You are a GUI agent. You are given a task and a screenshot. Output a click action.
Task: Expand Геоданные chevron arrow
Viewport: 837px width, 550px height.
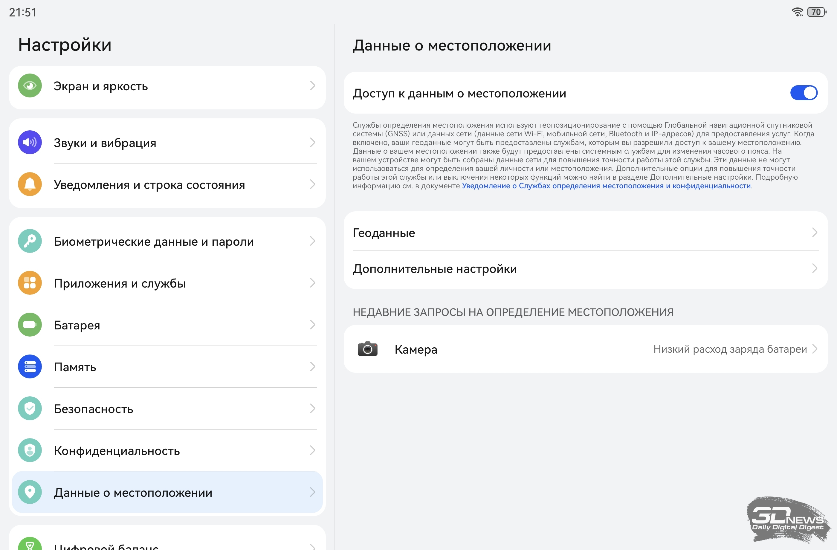(x=815, y=233)
